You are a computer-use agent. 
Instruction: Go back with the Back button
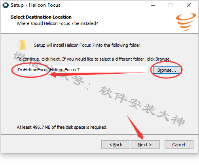(116, 145)
